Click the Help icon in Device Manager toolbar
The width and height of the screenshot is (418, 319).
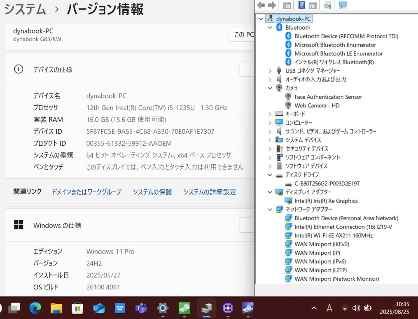click(301, 5)
